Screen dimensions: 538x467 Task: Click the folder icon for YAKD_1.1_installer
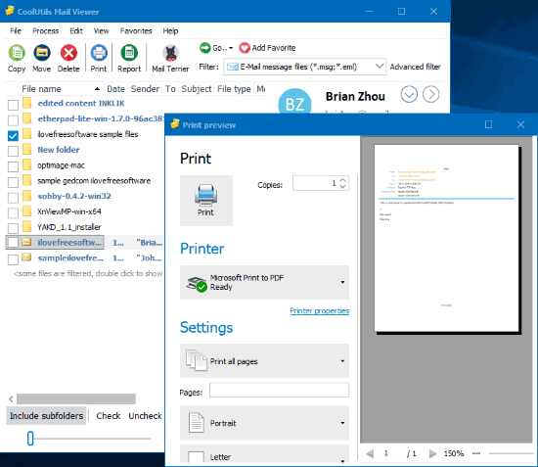[26, 226]
